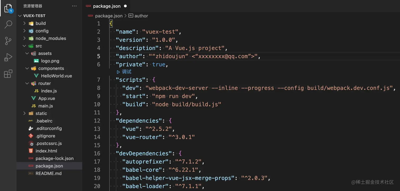This screenshot has width=400, height=191.
Task: Click the unsaved-dot indicator on the package.json tab
Action: [125, 6]
